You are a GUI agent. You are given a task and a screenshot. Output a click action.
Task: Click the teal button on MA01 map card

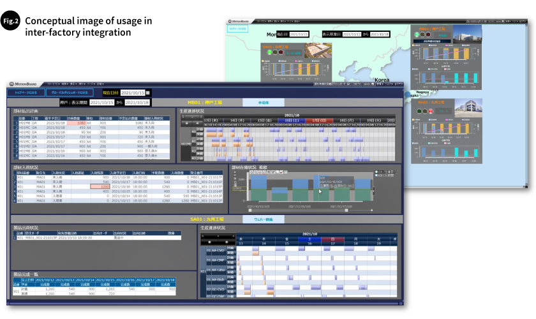(443, 111)
